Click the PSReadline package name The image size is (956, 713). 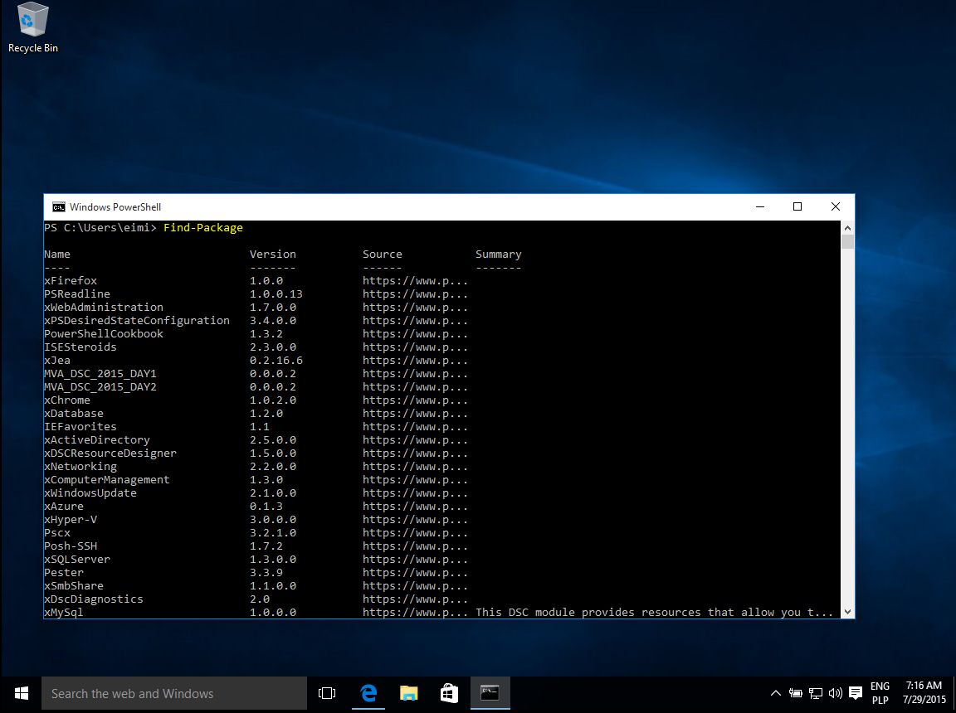point(77,294)
